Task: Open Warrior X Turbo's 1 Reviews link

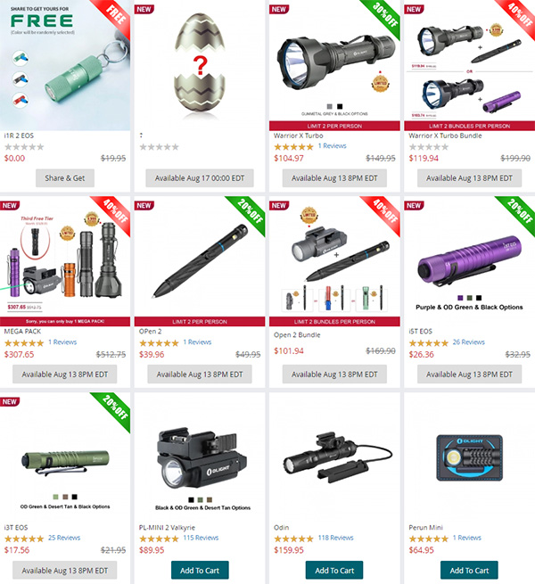Action: [332, 146]
